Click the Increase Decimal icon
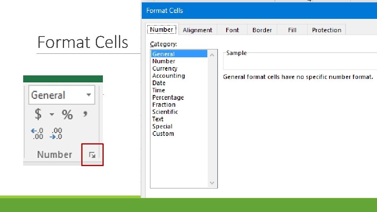 pyautogui.click(x=37, y=133)
